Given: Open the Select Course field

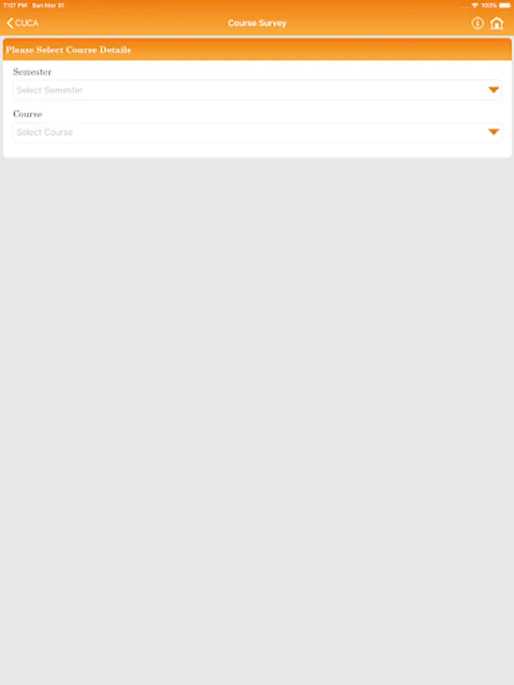Looking at the screenshot, I should pos(257,132).
